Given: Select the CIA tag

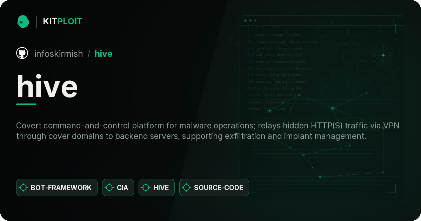Looking at the screenshot, I should (118, 188).
